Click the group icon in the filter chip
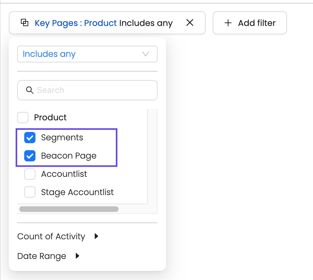Viewport: 313px width, 280px height. point(25,23)
